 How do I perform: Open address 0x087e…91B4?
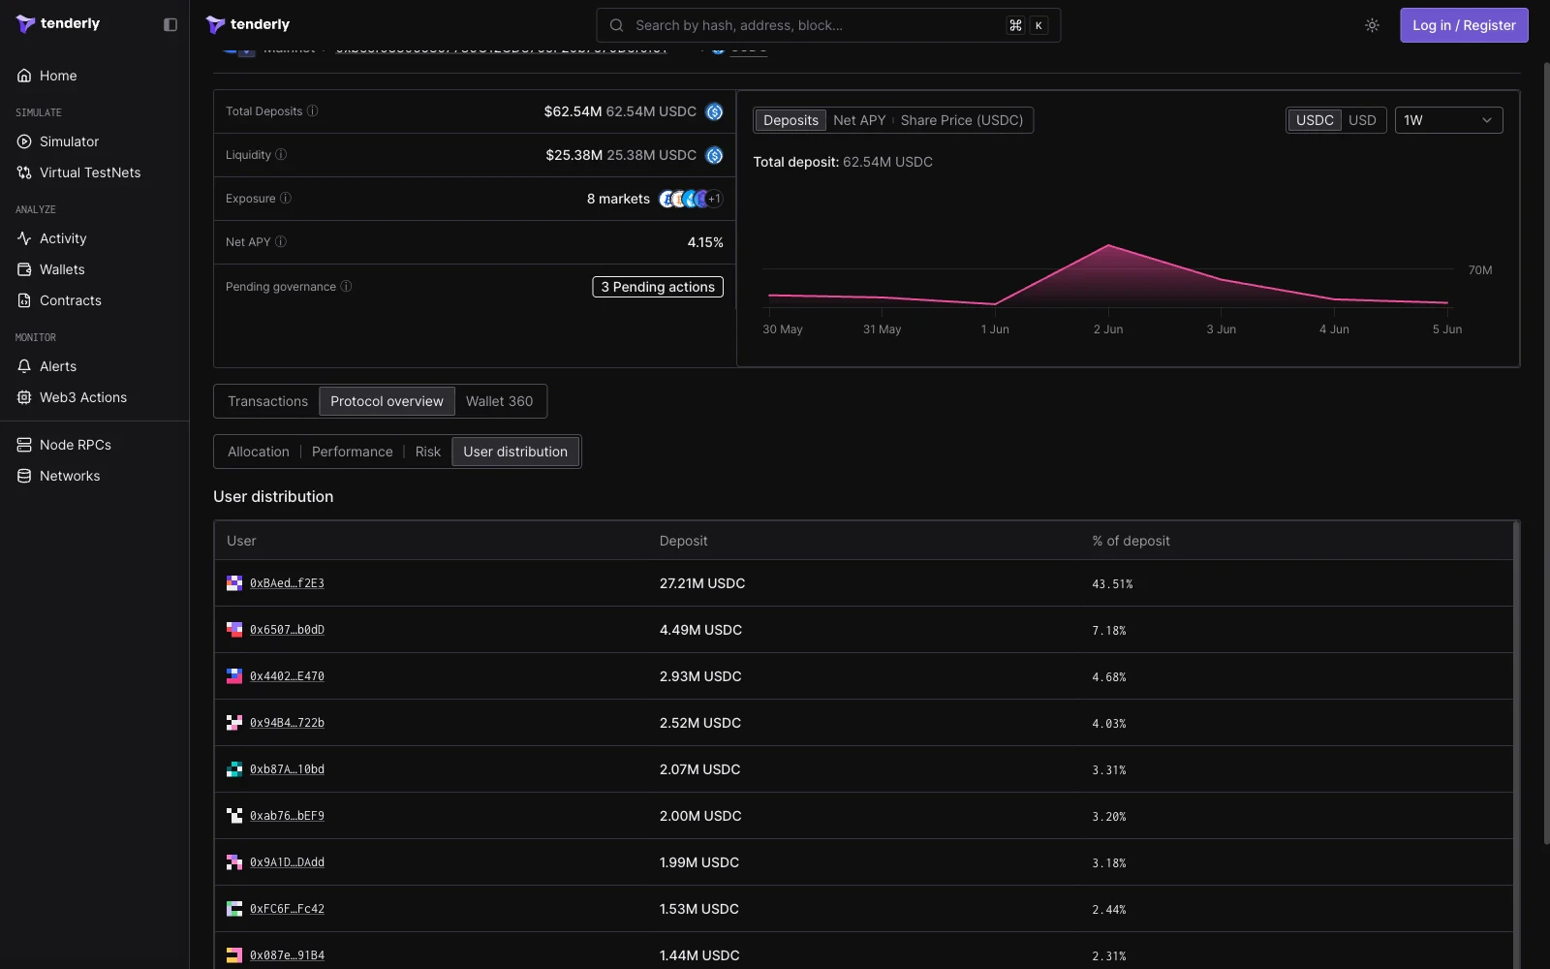tap(287, 955)
